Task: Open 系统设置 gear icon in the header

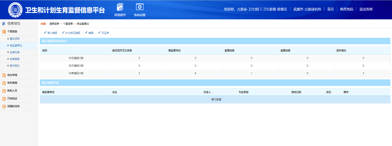Action: tap(140, 7)
